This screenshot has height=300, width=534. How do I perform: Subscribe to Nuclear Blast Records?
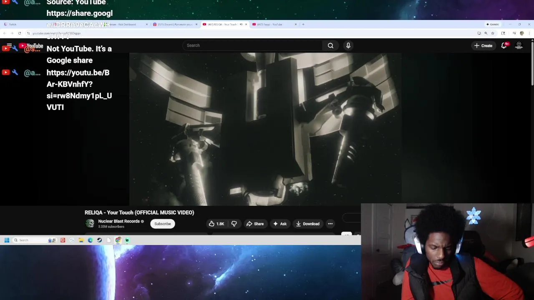(163, 224)
